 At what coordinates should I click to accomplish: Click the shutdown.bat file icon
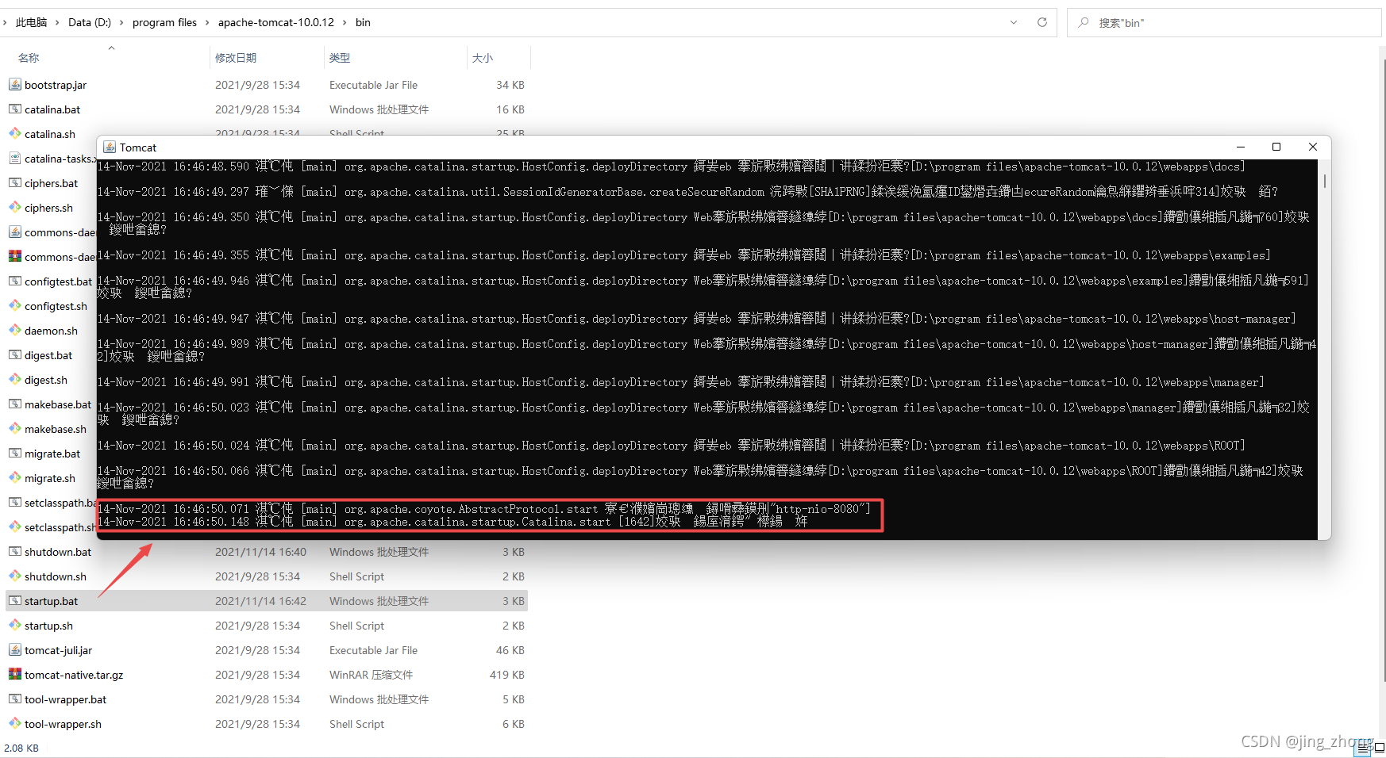(x=15, y=552)
